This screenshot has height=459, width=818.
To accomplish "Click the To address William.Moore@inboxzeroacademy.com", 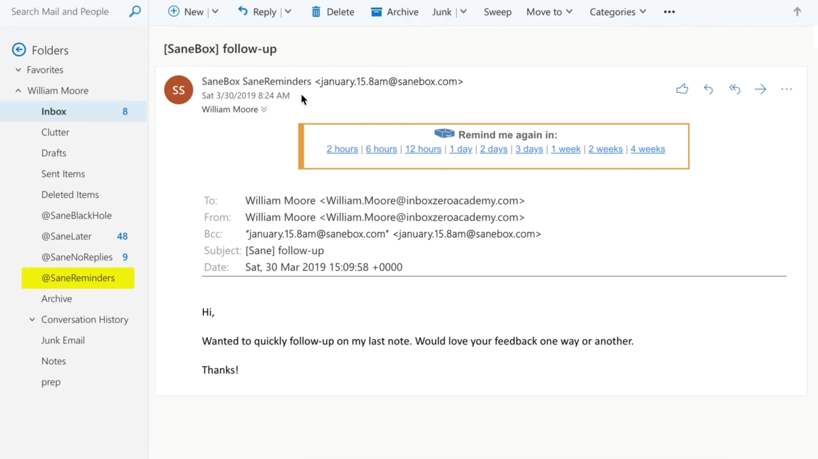I will pyautogui.click(x=422, y=201).
